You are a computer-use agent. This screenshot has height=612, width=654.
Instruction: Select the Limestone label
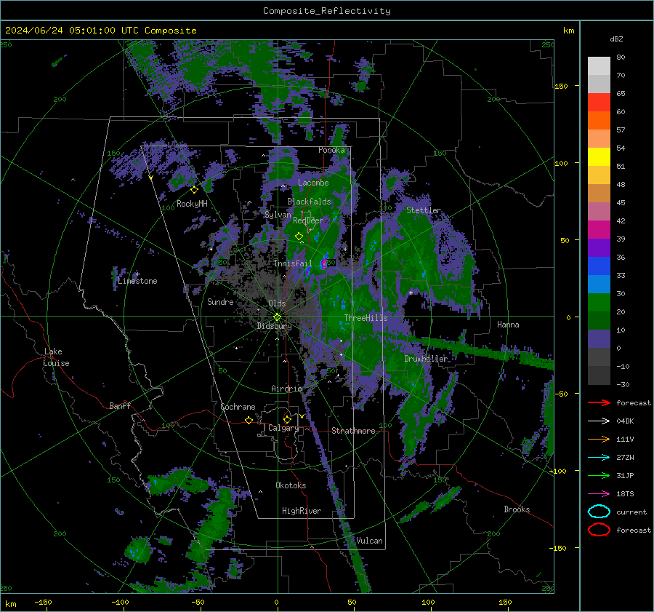[137, 281]
